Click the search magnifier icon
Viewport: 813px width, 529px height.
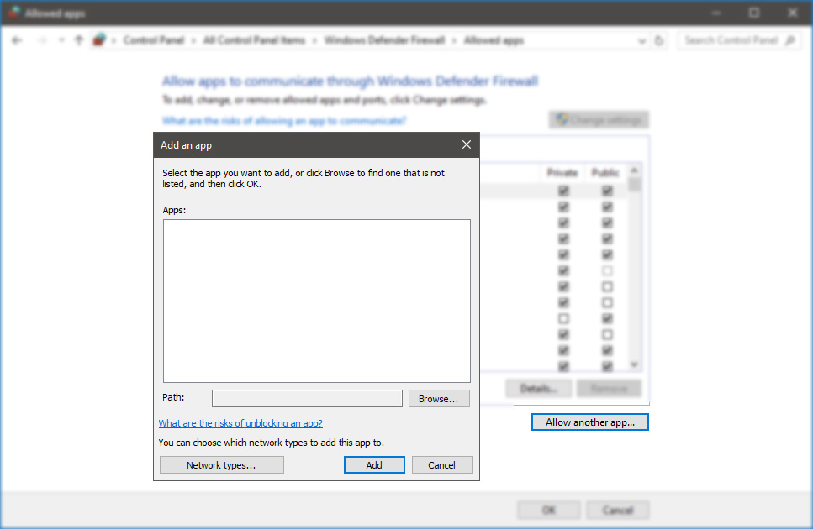(790, 40)
